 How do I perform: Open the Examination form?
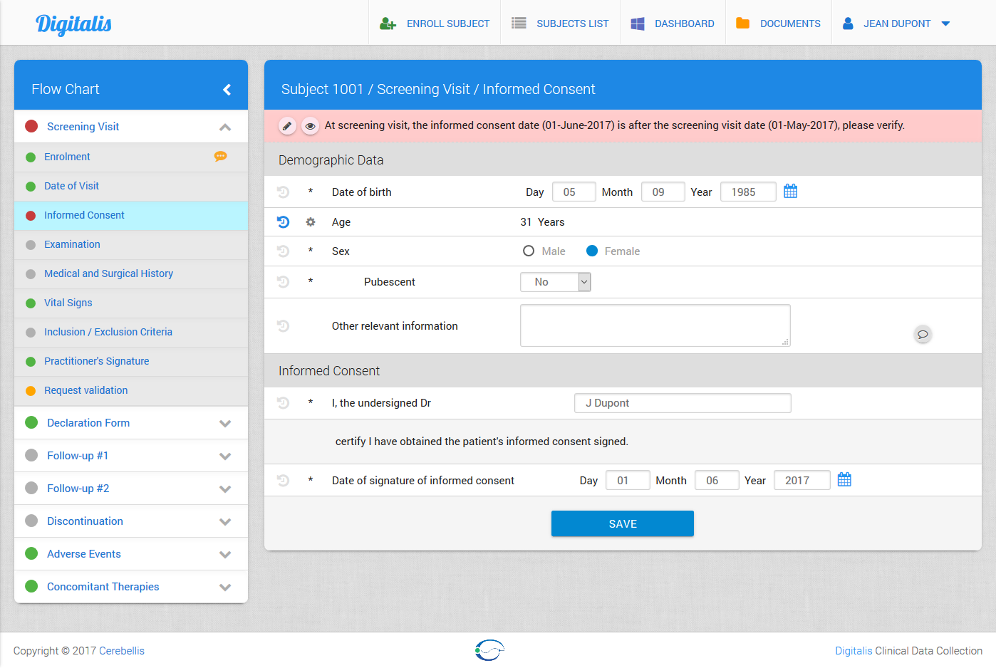72,244
